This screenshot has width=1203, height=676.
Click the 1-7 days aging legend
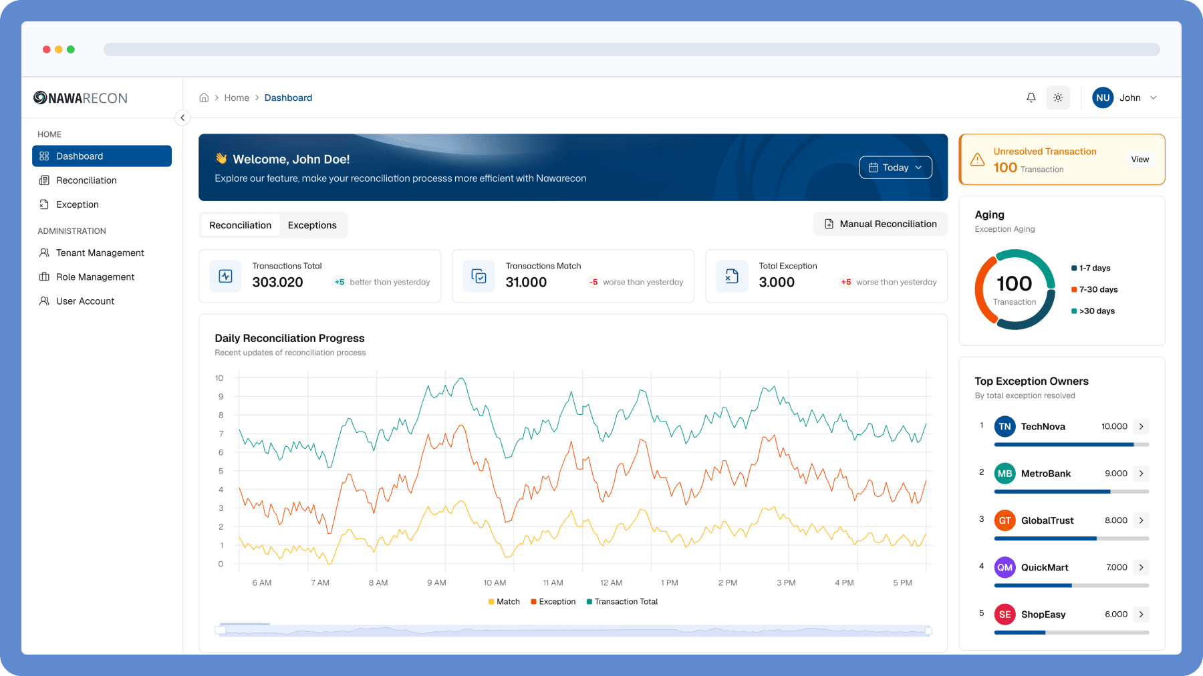point(1091,268)
